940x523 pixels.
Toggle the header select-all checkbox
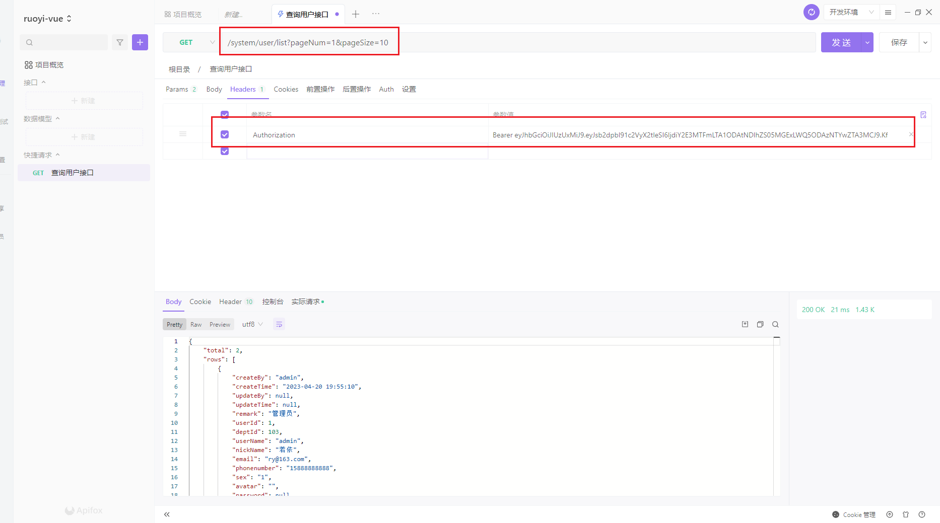pos(225,115)
